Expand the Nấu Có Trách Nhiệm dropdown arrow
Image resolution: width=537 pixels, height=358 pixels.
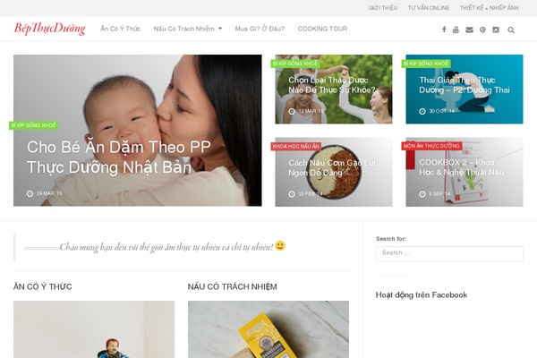(x=220, y=29)
